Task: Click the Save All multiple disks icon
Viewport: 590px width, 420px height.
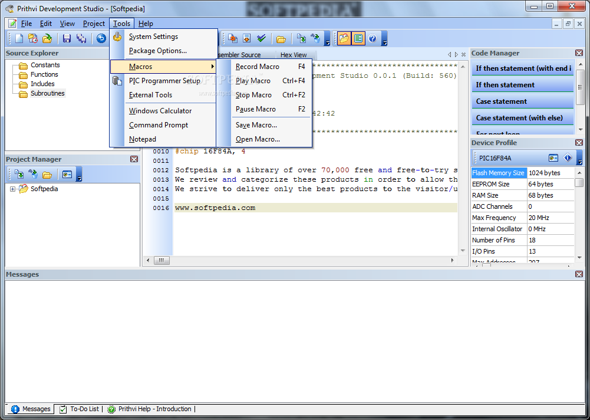Action: coord(81,38)
